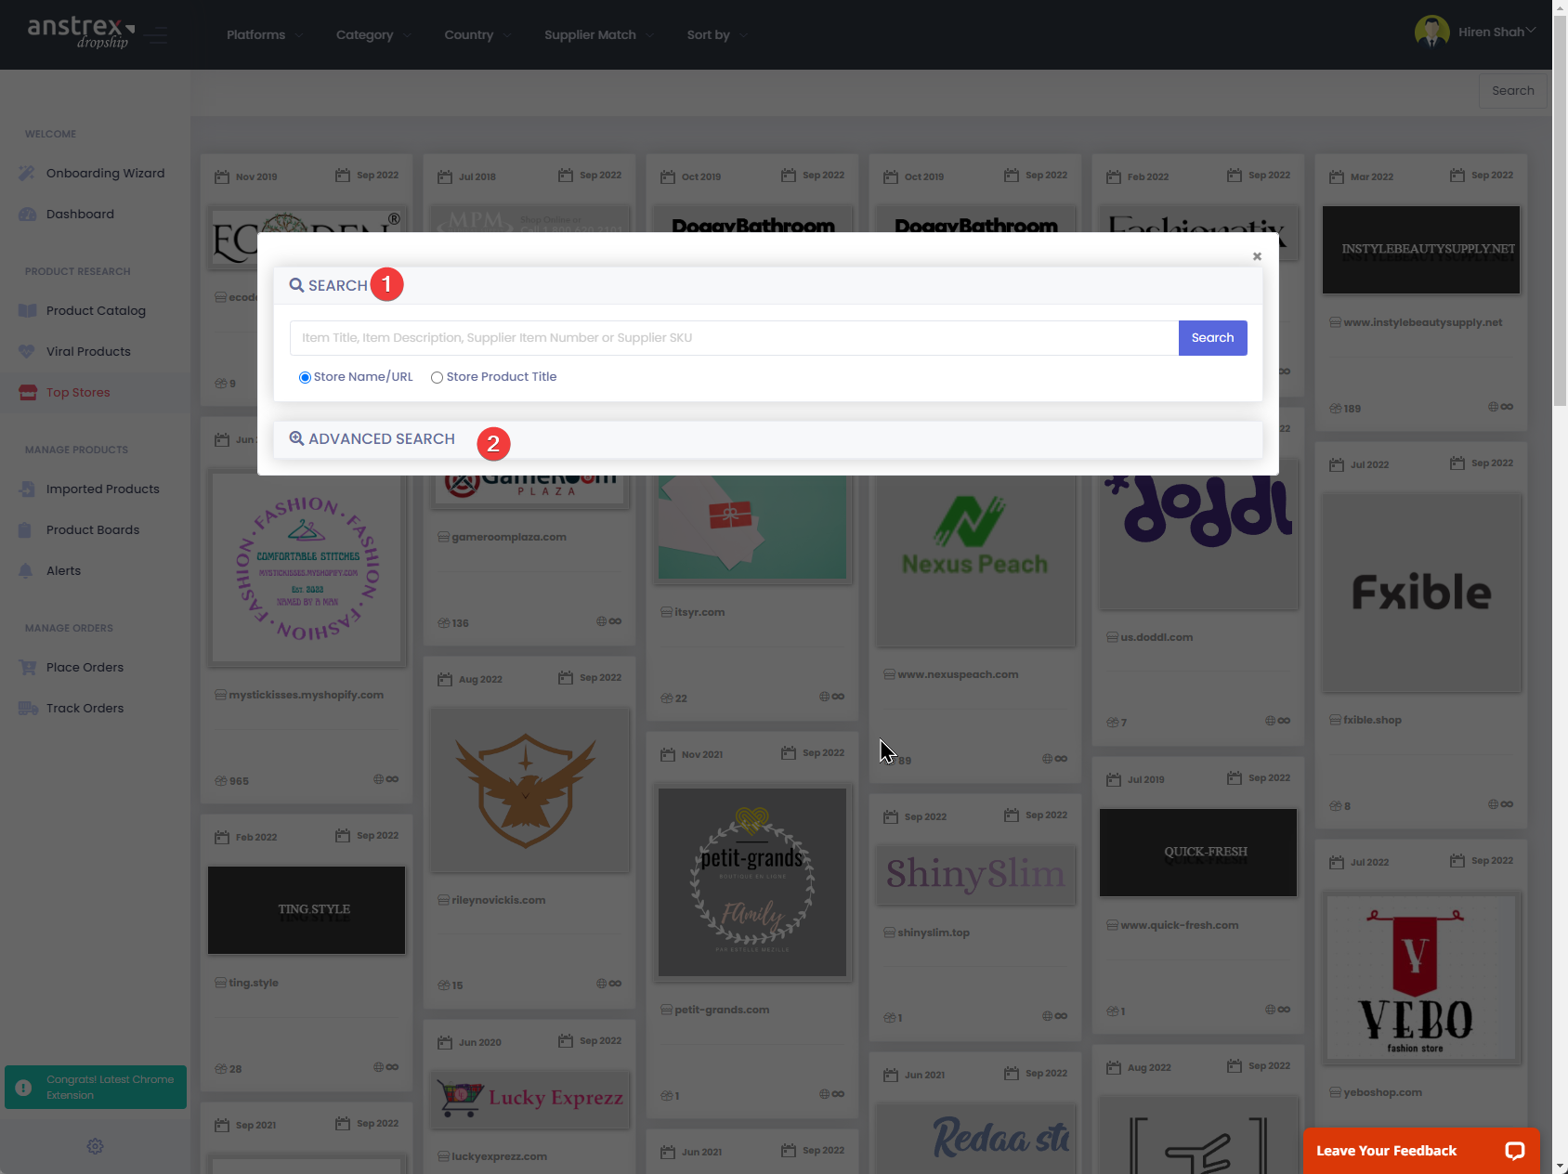Open the Country dropdown
The image size is (1568, 1174).
477,35
